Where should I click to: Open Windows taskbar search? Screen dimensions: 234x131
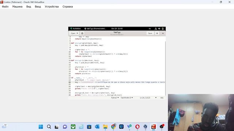pyautogui.click(x=49, y=127)
